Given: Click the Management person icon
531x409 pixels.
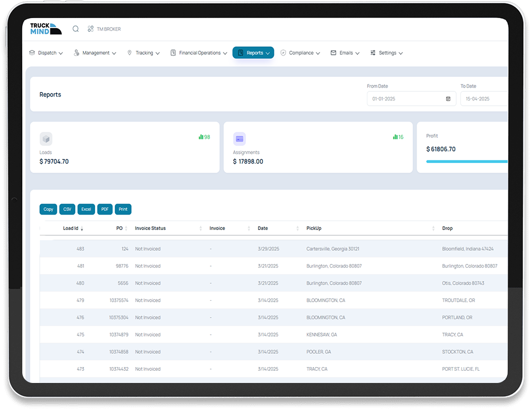Looking at the screenshot, I should tap(76, 53).
